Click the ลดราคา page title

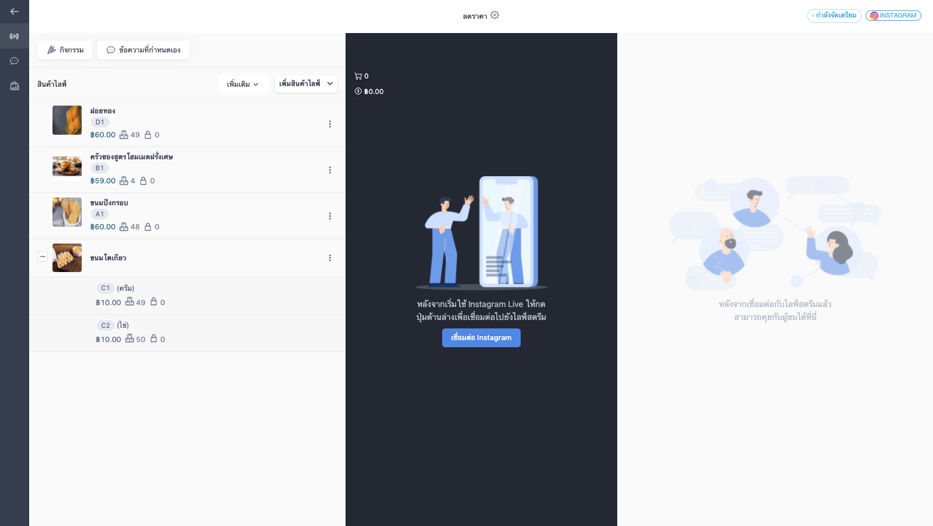coord(475,16)
